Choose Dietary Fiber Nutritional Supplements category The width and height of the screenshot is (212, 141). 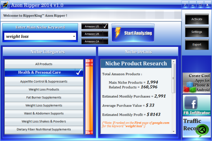pos(44,129)
